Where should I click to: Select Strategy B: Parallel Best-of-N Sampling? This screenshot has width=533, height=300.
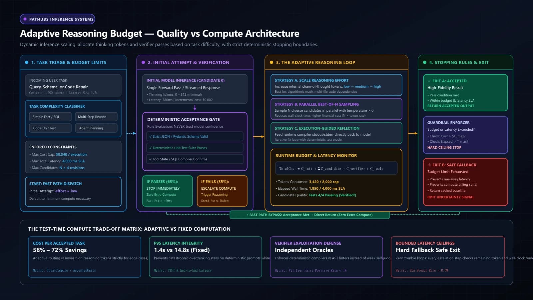336,109
